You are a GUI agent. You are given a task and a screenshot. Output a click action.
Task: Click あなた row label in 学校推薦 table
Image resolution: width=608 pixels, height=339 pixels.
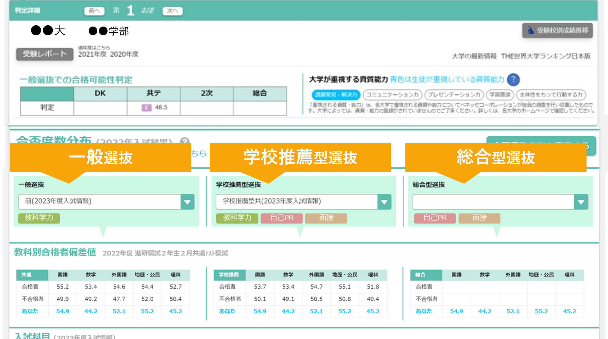coord(227,311)
